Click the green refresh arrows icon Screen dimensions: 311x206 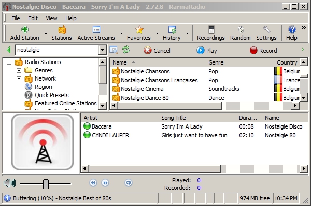coord(126,50)
